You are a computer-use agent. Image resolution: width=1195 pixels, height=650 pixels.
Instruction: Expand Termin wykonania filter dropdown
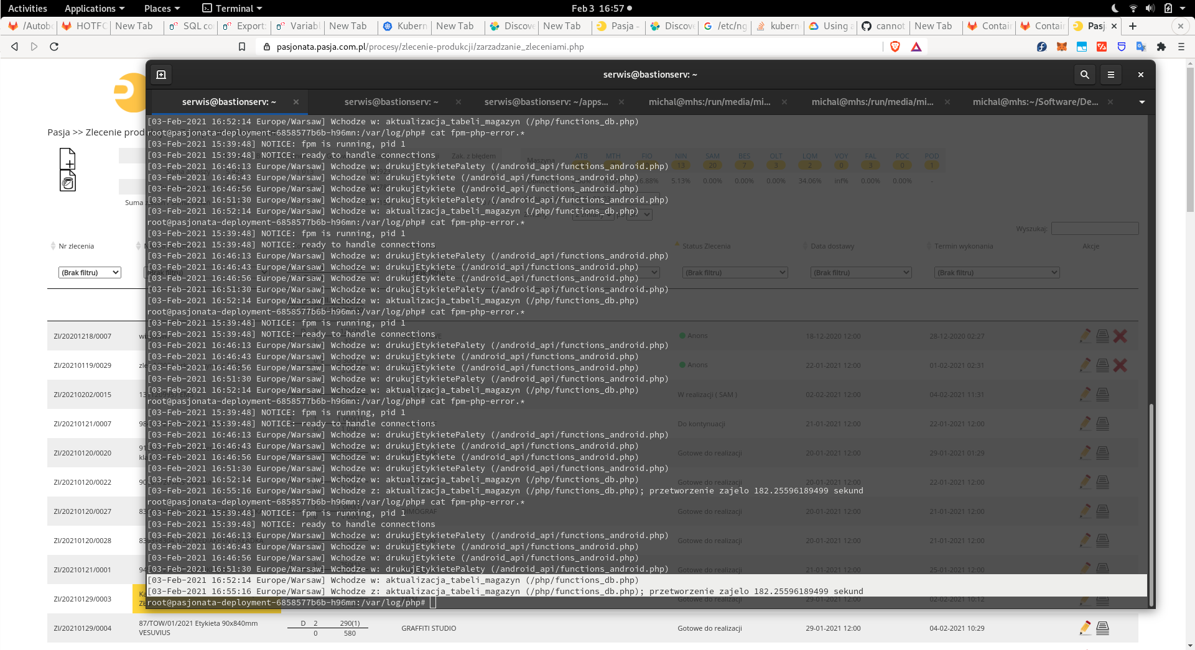point(997,273)
